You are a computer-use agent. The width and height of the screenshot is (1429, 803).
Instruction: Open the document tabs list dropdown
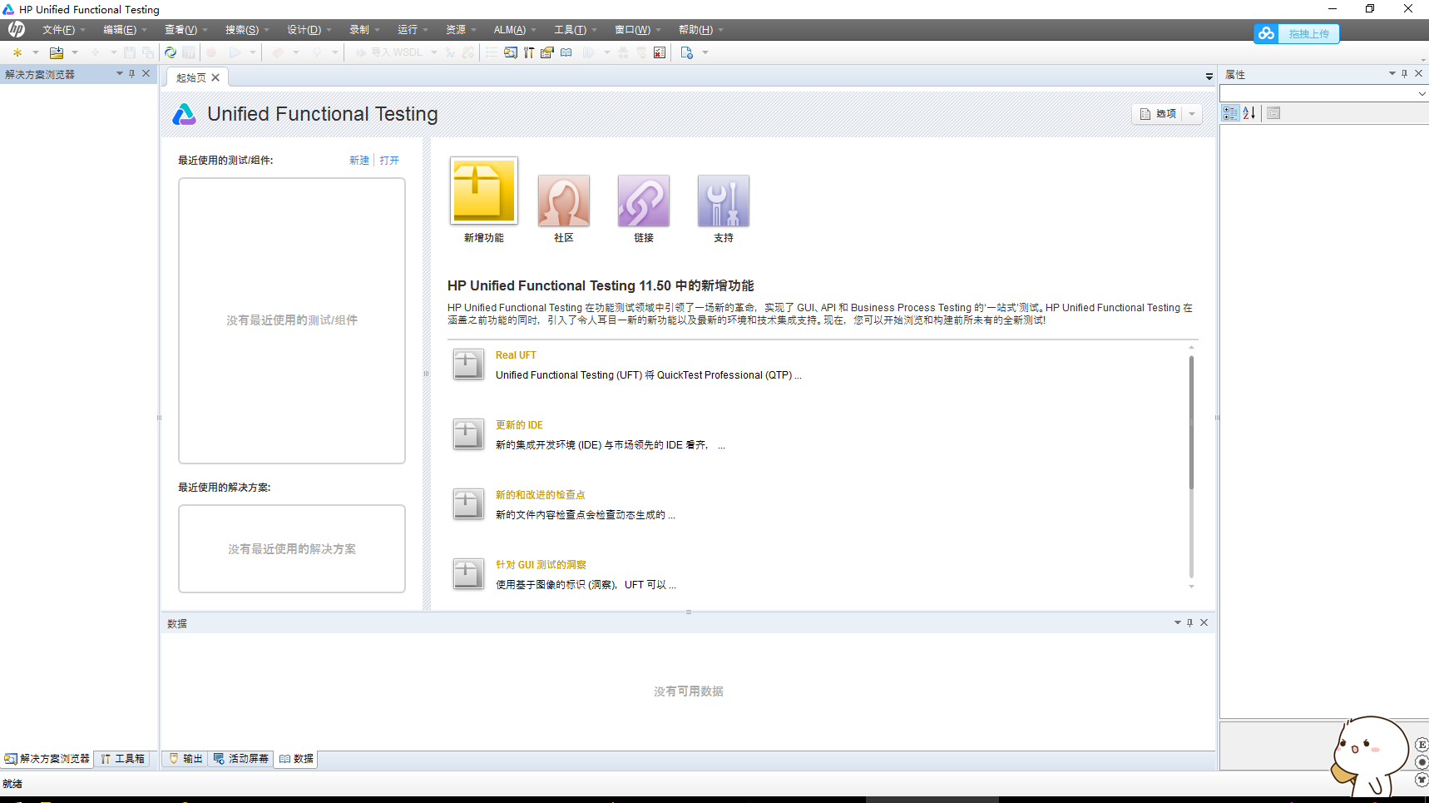(1209, 77)
